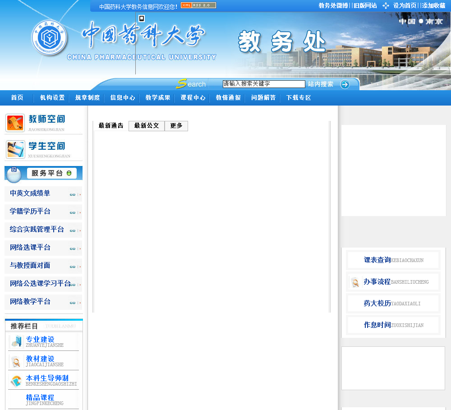The image size is (451, 410).
Task: Open the 下载专区 menu item
Action: (x=299, y=98)
